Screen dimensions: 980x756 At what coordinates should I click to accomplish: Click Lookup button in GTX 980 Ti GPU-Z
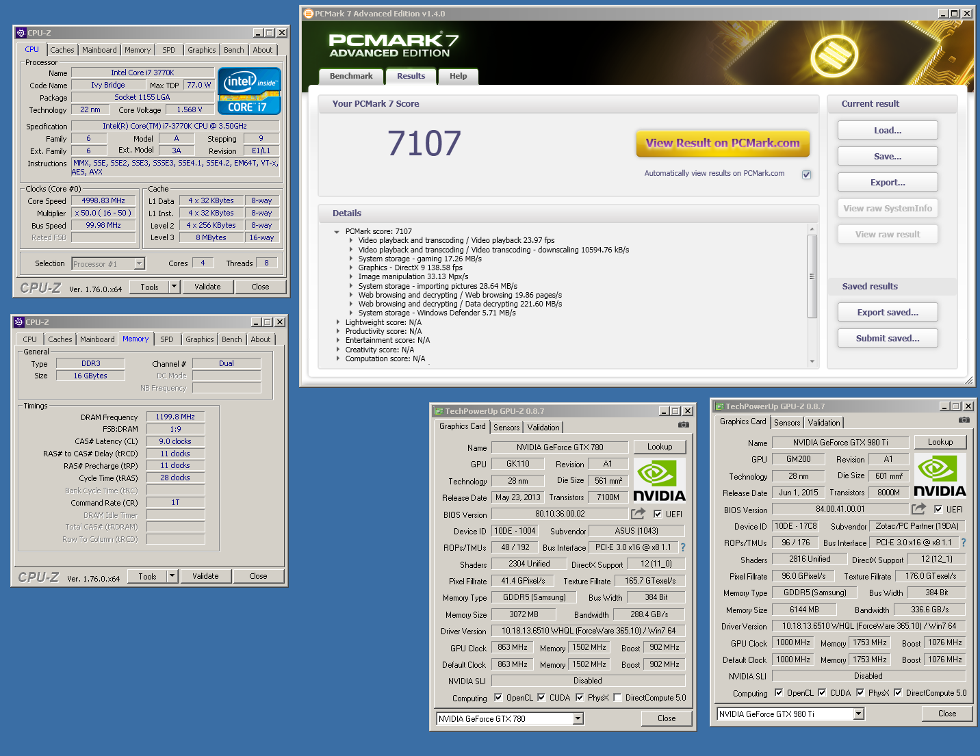point(940,442)
